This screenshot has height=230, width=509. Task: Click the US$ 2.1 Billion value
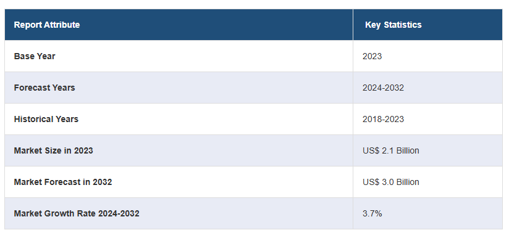(391, 150)
